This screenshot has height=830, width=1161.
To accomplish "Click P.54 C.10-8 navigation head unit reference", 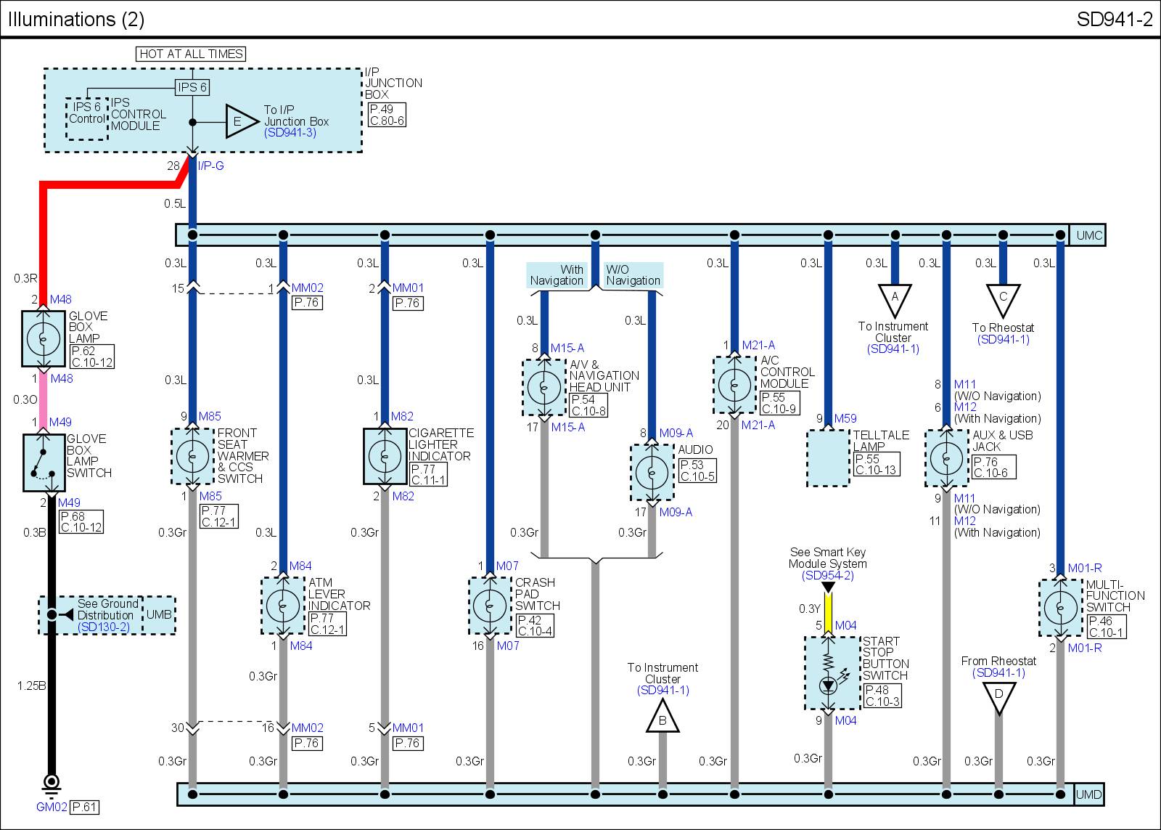I will pos(588,405).
